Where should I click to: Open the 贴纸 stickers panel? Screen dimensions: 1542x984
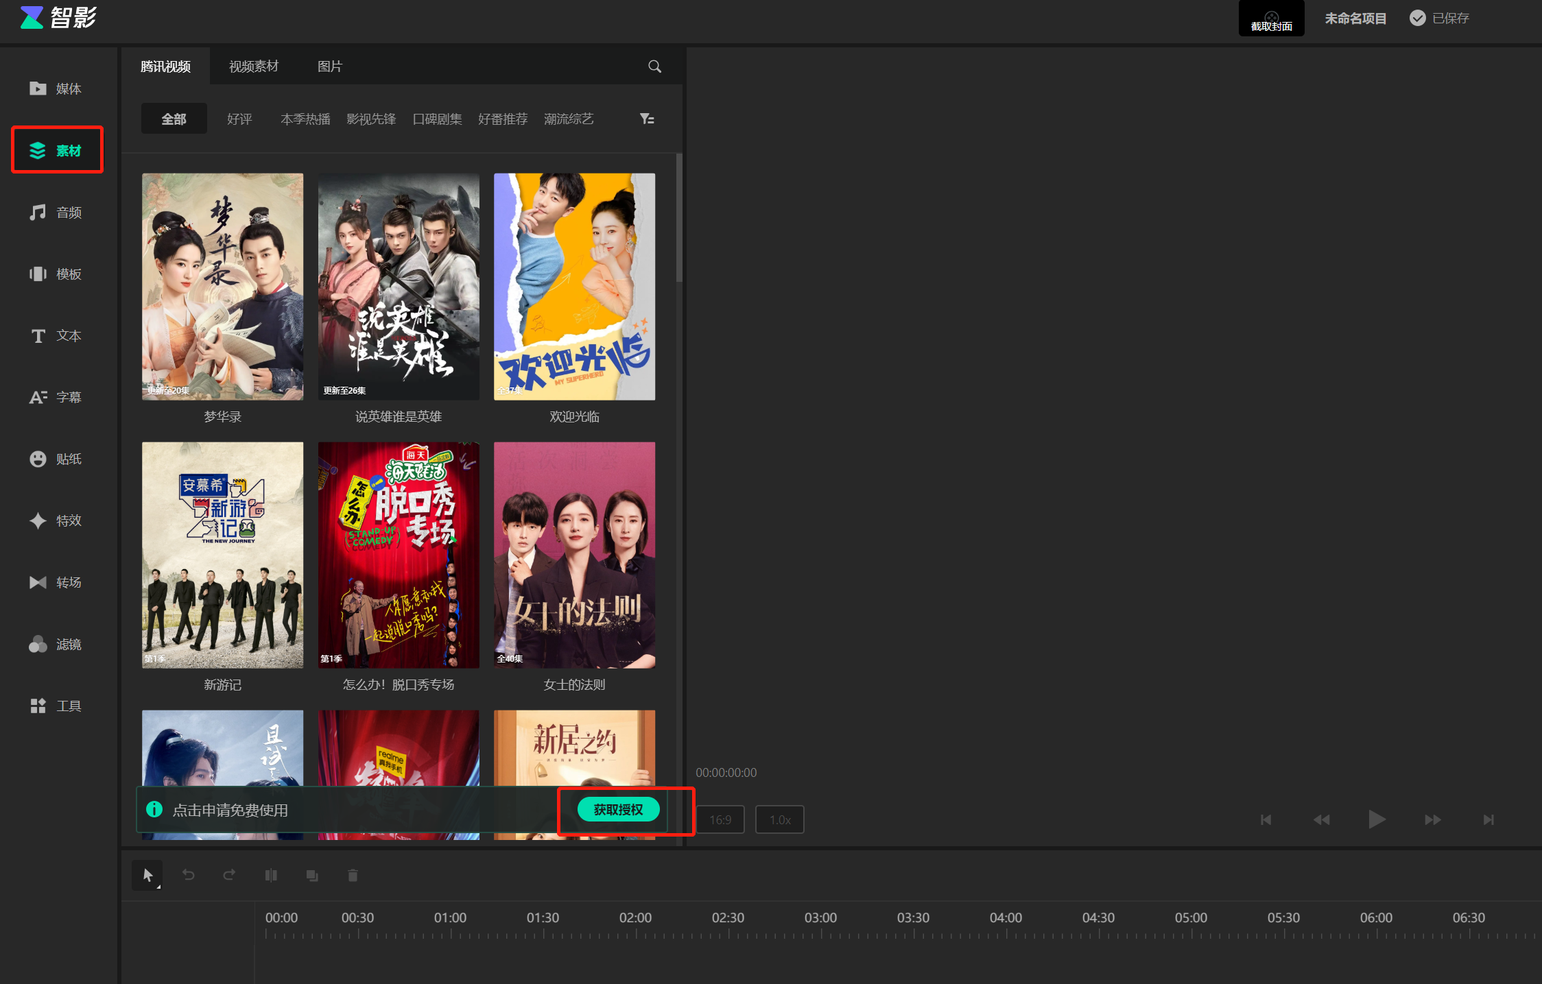[x=56, y=459]
